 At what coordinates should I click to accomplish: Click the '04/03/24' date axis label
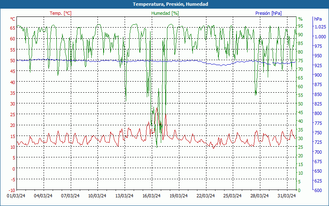43,196
